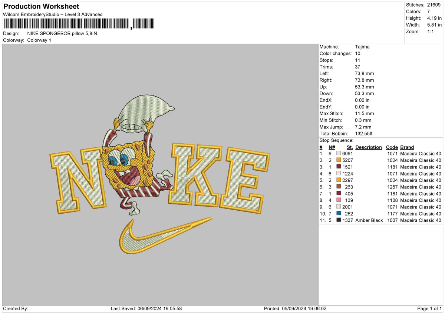The height and width of the screenshot is (314, 445).
Task: Click the 'Brand' column header
Action: point(407,147)
